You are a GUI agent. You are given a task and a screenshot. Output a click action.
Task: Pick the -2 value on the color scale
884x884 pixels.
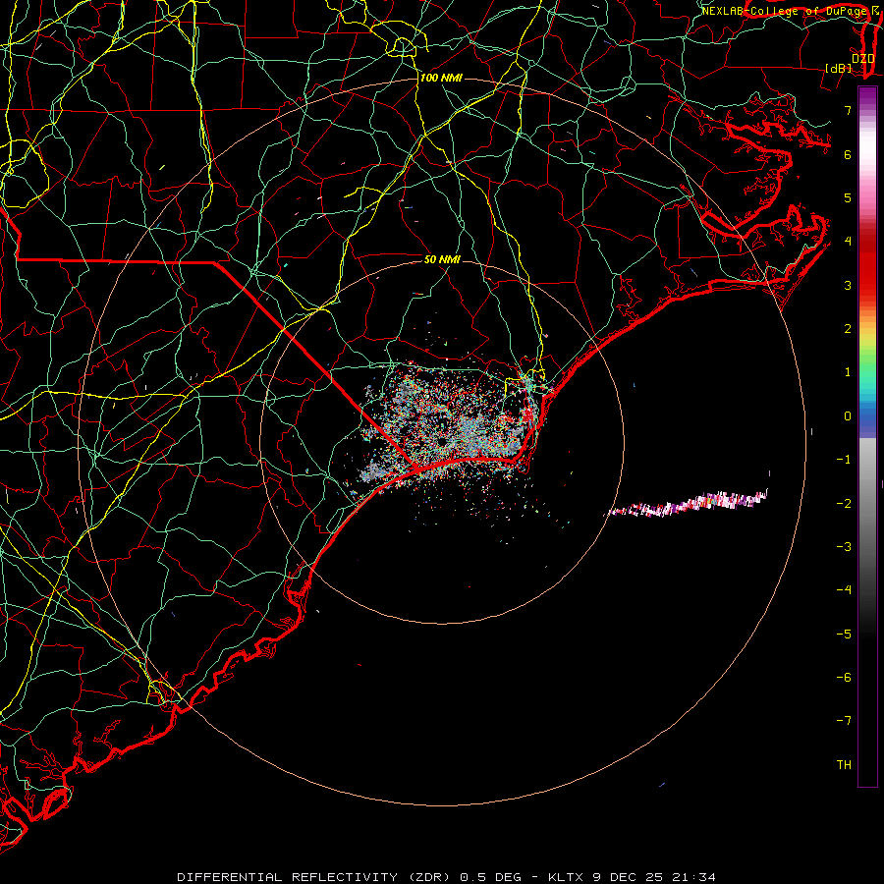(844, 504)
